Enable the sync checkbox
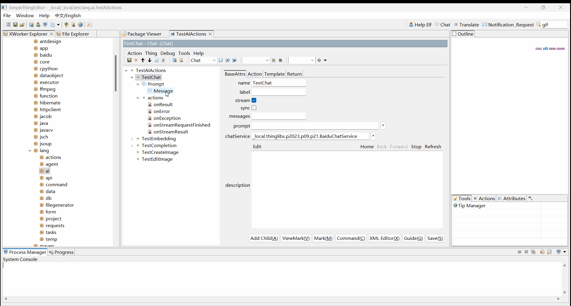The width and height of the screenshot is (571, 306). click(x=254, y=108)
